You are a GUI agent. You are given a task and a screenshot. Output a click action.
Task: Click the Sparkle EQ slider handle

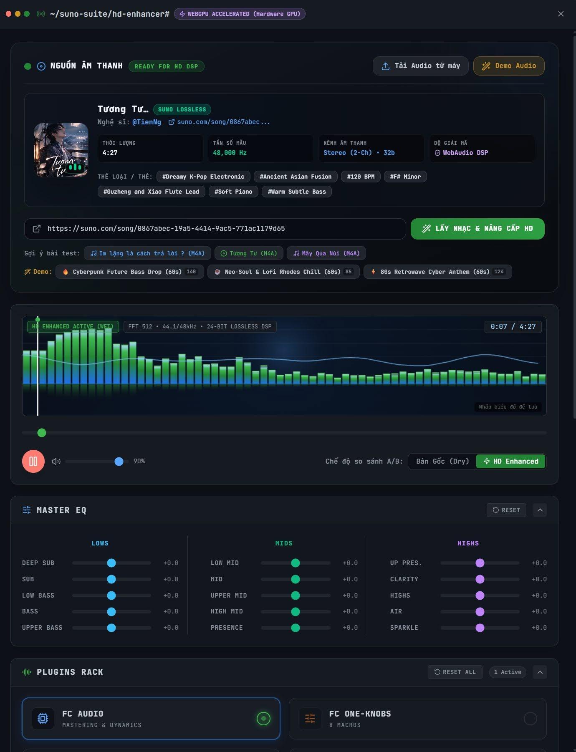tap(480, 628)
